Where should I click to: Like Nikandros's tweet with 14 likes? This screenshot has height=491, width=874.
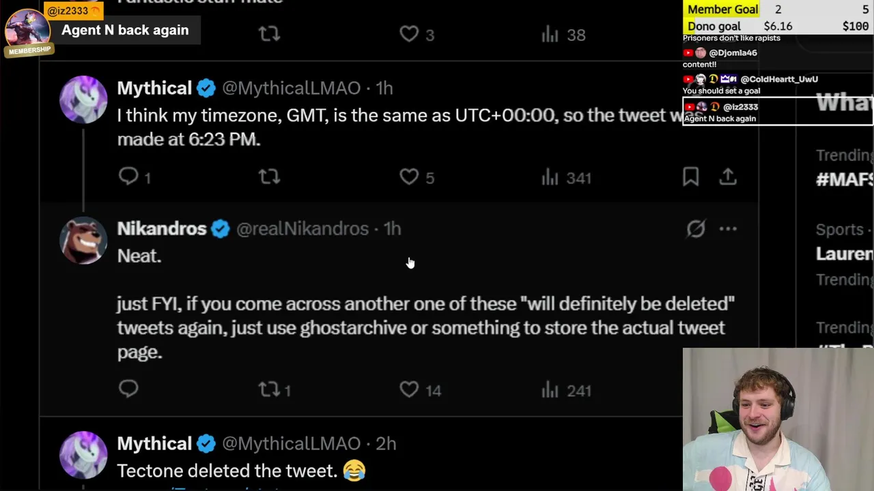point(409,389)
